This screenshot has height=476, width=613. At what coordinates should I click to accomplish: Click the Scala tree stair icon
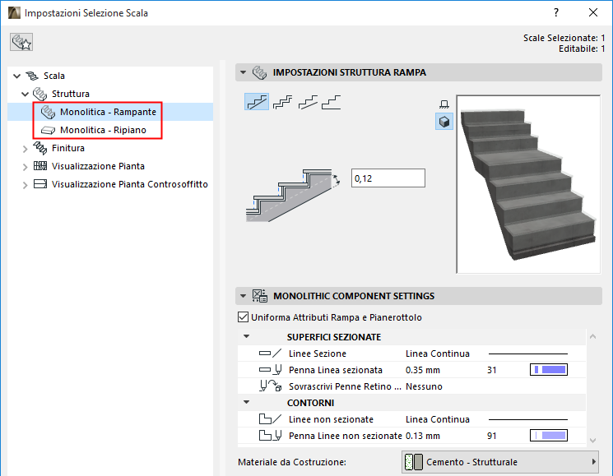pyautogui.click(x=32, y=76)
